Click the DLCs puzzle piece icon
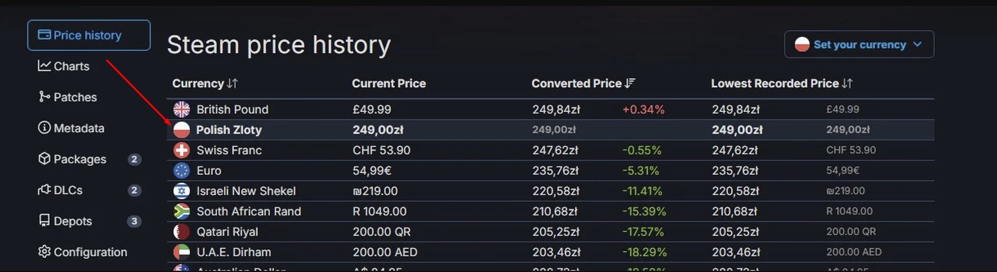 click(44, 190)
